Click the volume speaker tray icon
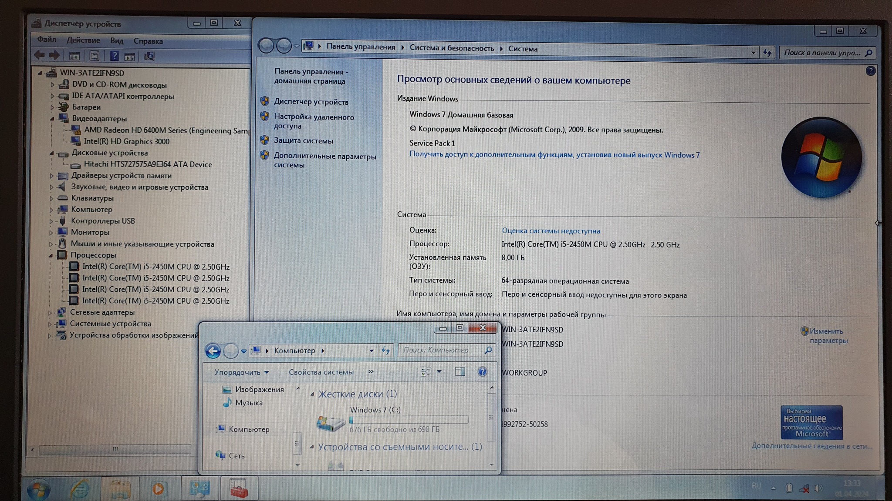This screenshot has width=892, height=501. (x=819, y=488)
